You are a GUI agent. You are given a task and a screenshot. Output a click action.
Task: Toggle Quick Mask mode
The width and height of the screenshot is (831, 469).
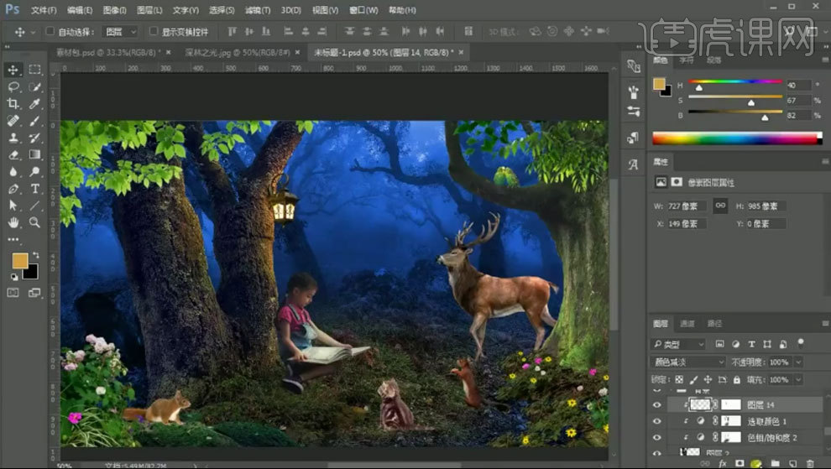pos(13,293)
